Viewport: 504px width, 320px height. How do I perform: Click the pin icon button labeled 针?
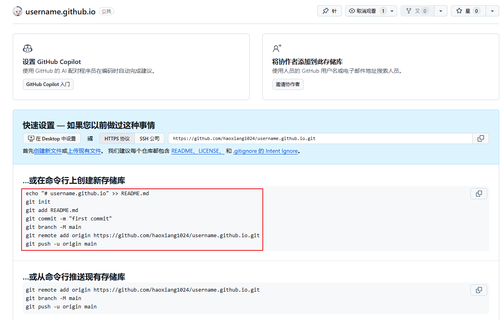click(330, 11)
